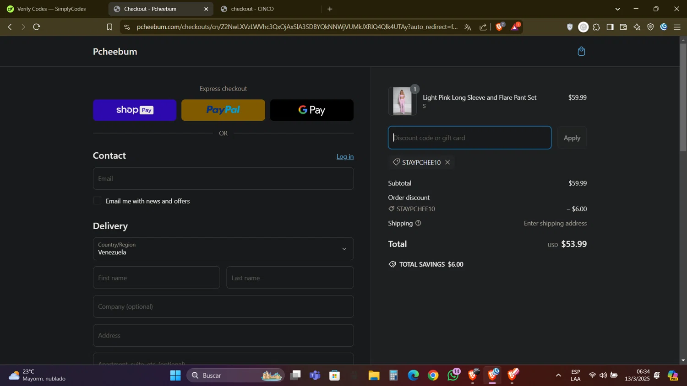Click 'Light Pink Long Sleeve and Flare Pant Set'

[480, 97]
